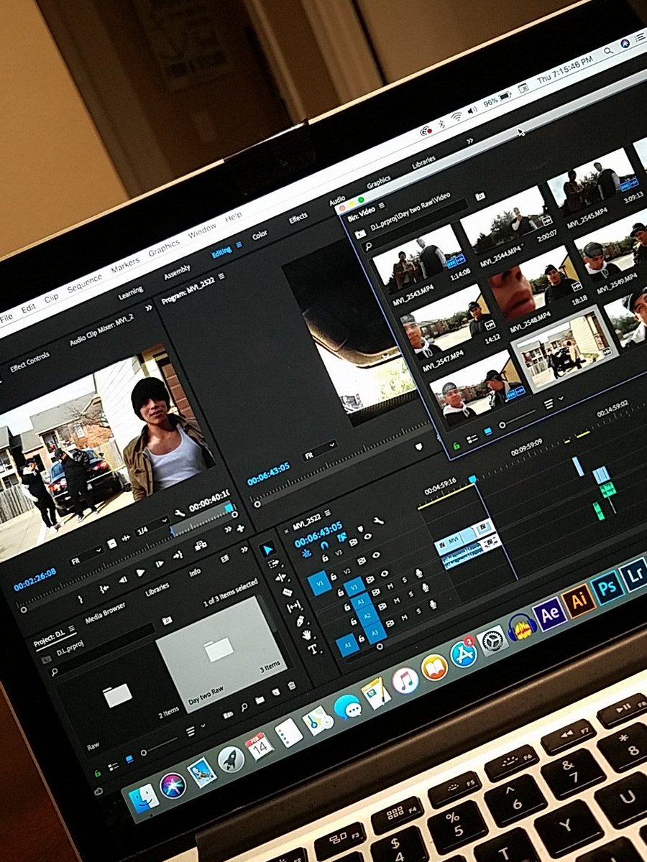Select the Track Select Forward tool

click(x=275, y=563)
